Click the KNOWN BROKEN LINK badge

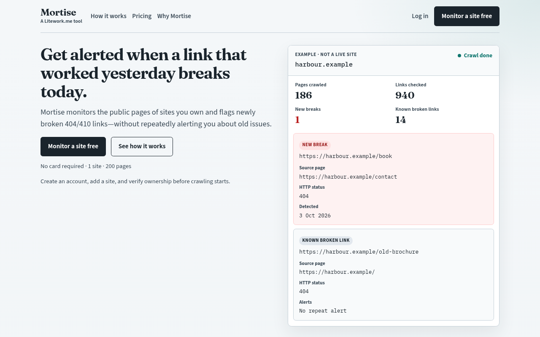[326, 241]
